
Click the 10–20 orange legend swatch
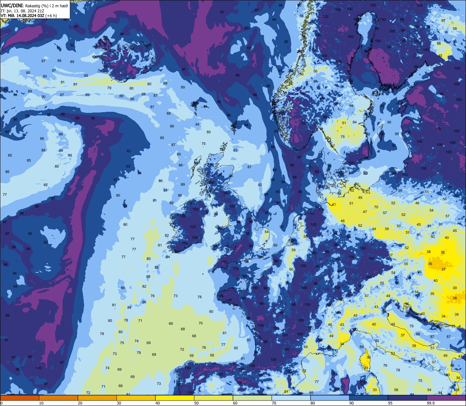(x=58, y=398)
